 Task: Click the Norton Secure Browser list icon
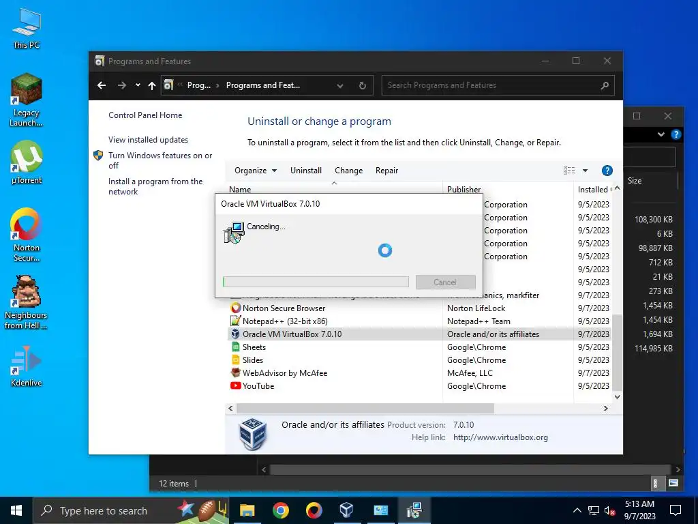(x=235, y=308)
